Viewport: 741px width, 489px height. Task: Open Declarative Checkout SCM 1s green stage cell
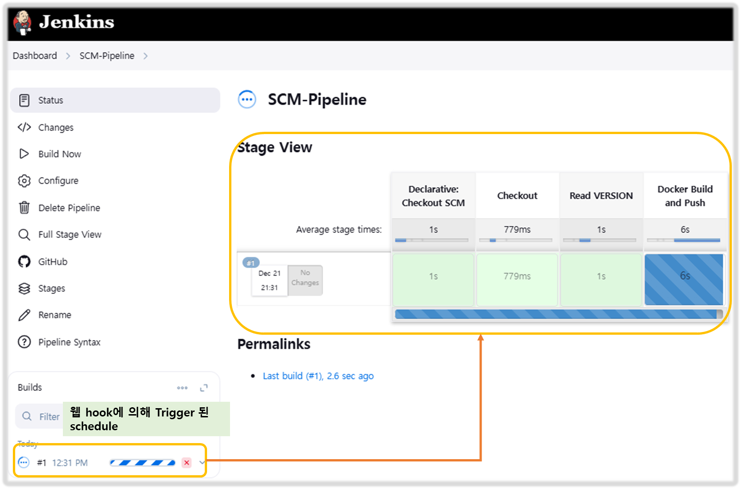coord(433,280)
